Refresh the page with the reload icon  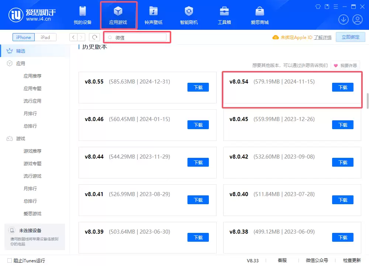(x=95, y=37)
